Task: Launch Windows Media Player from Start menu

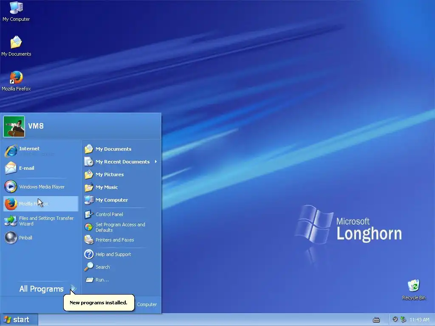Action: pyautogui.click(x=41, y=187)
